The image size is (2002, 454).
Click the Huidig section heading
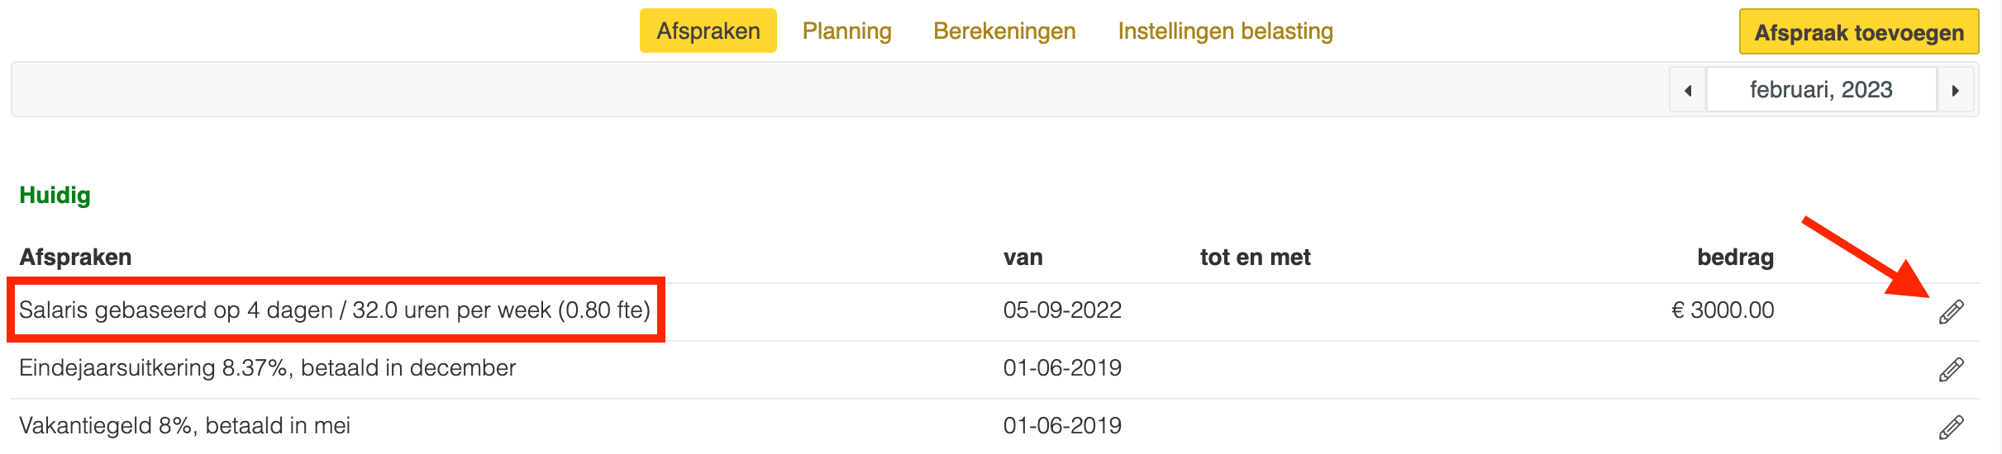pyautogui.click(x=55, y=196)
